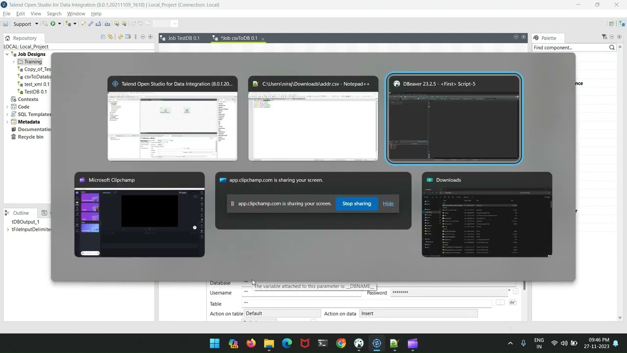
Task: Open the Action on table dropdown
Action: click(x=282, y=313)
